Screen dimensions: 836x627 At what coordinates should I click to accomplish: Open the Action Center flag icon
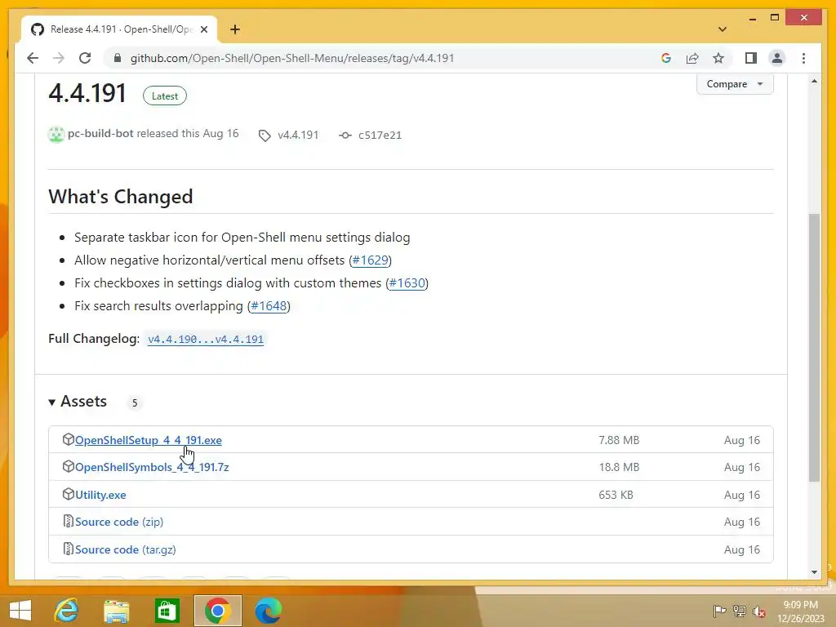point(718,611)
